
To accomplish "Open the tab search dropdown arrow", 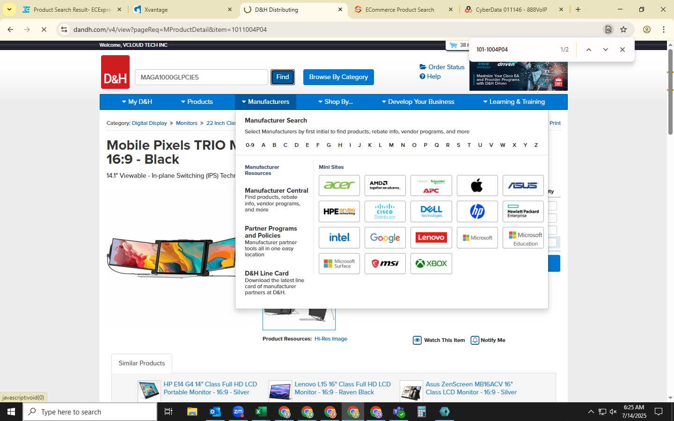I will tap(9, 9).
